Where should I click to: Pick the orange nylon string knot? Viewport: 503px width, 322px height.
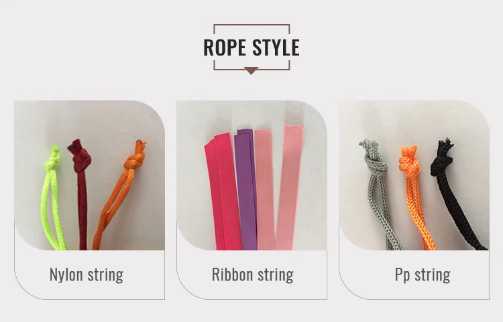coord(135,161)
